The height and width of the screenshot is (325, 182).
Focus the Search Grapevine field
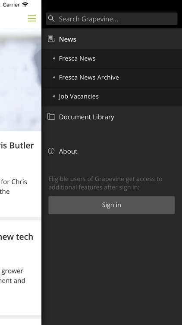point(112,19)
